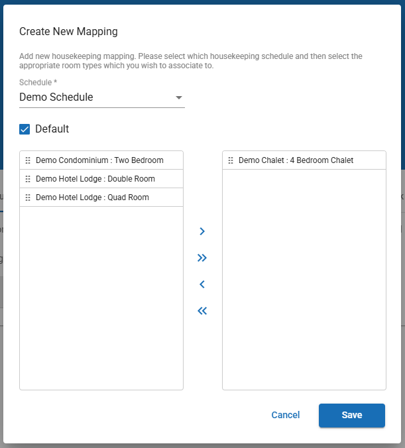Cancel the new mapping dialog
405x448 pixels.
click(286, 415)
